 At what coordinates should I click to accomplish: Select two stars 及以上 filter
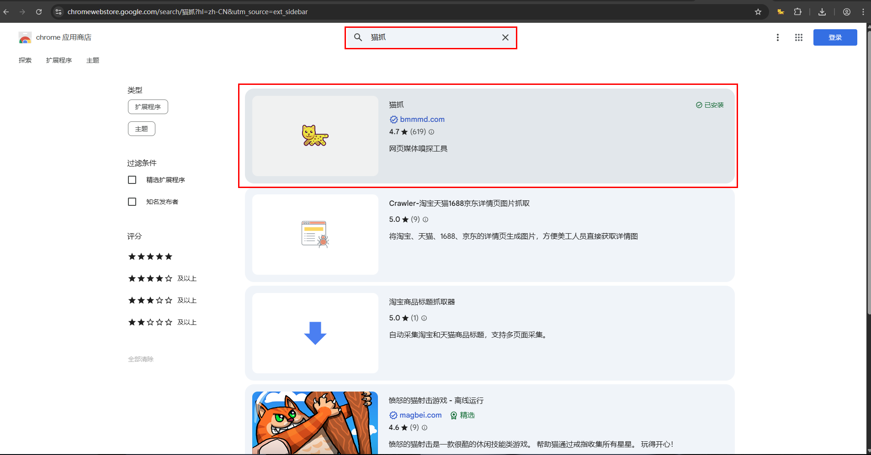click(x=162, y=322)
